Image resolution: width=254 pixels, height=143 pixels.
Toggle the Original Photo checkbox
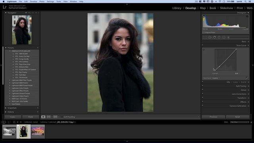point(204,33)
